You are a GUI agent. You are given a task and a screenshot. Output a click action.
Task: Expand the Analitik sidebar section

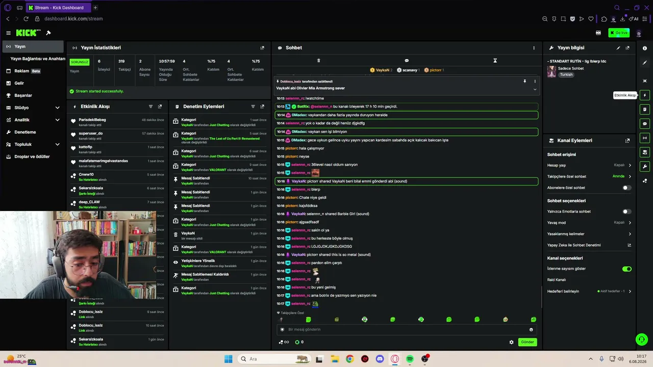coord(58,120)
